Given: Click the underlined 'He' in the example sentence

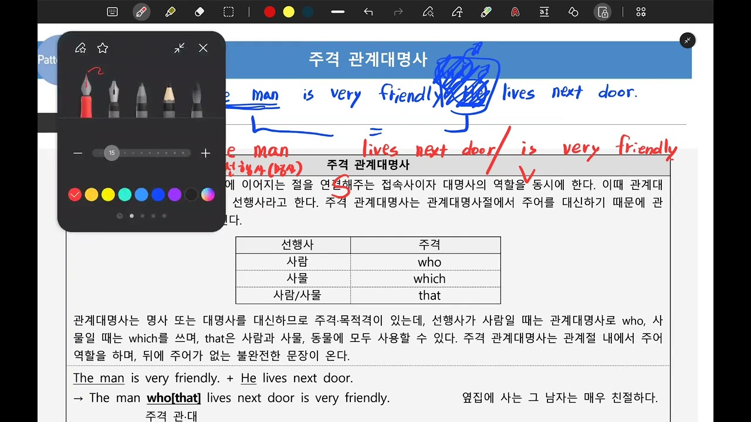Looking at the screenshot, I should pos(249,378).
